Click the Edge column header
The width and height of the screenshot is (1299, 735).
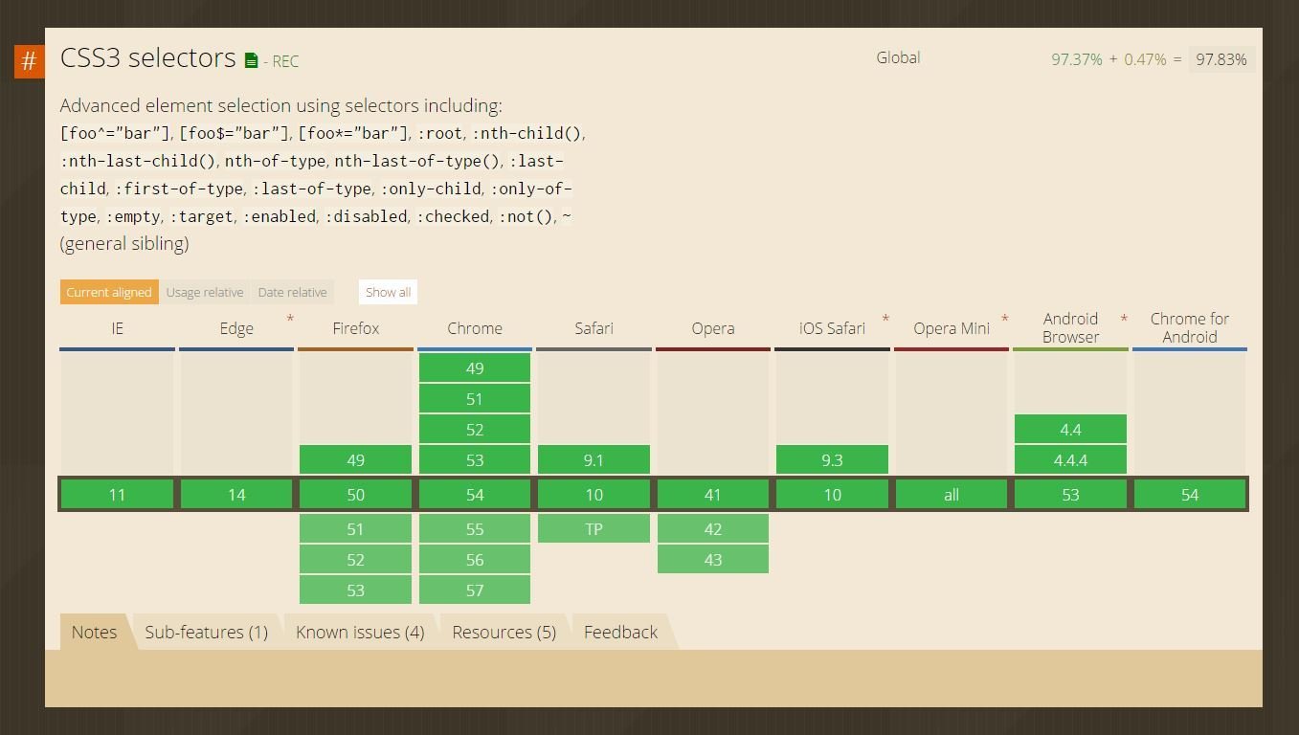point(236,328)
